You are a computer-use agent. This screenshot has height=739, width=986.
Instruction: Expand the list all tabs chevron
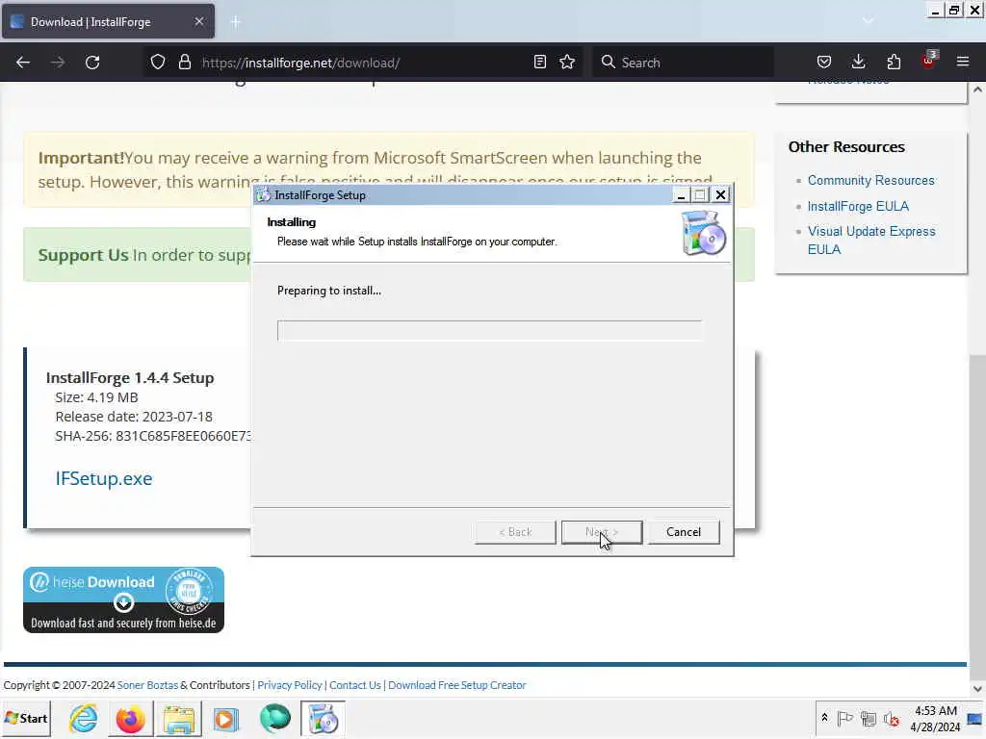[868, 21]
